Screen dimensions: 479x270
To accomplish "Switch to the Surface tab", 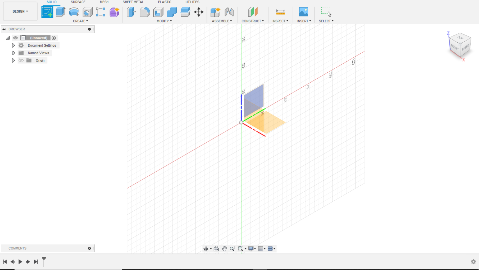I will [x=78, y=2].
